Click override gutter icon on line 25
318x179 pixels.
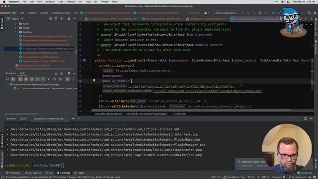click(x=84, y=60)
